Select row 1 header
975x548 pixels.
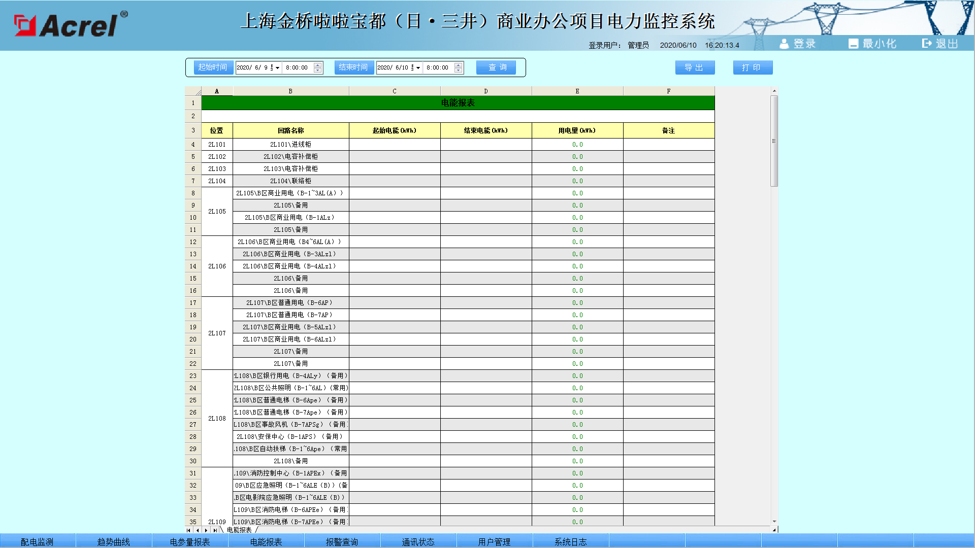point(193,103)
